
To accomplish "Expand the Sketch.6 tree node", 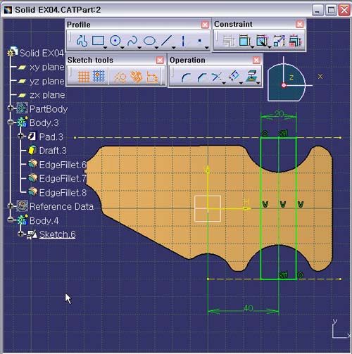I will pyautogui.click(x=20, y=234).
